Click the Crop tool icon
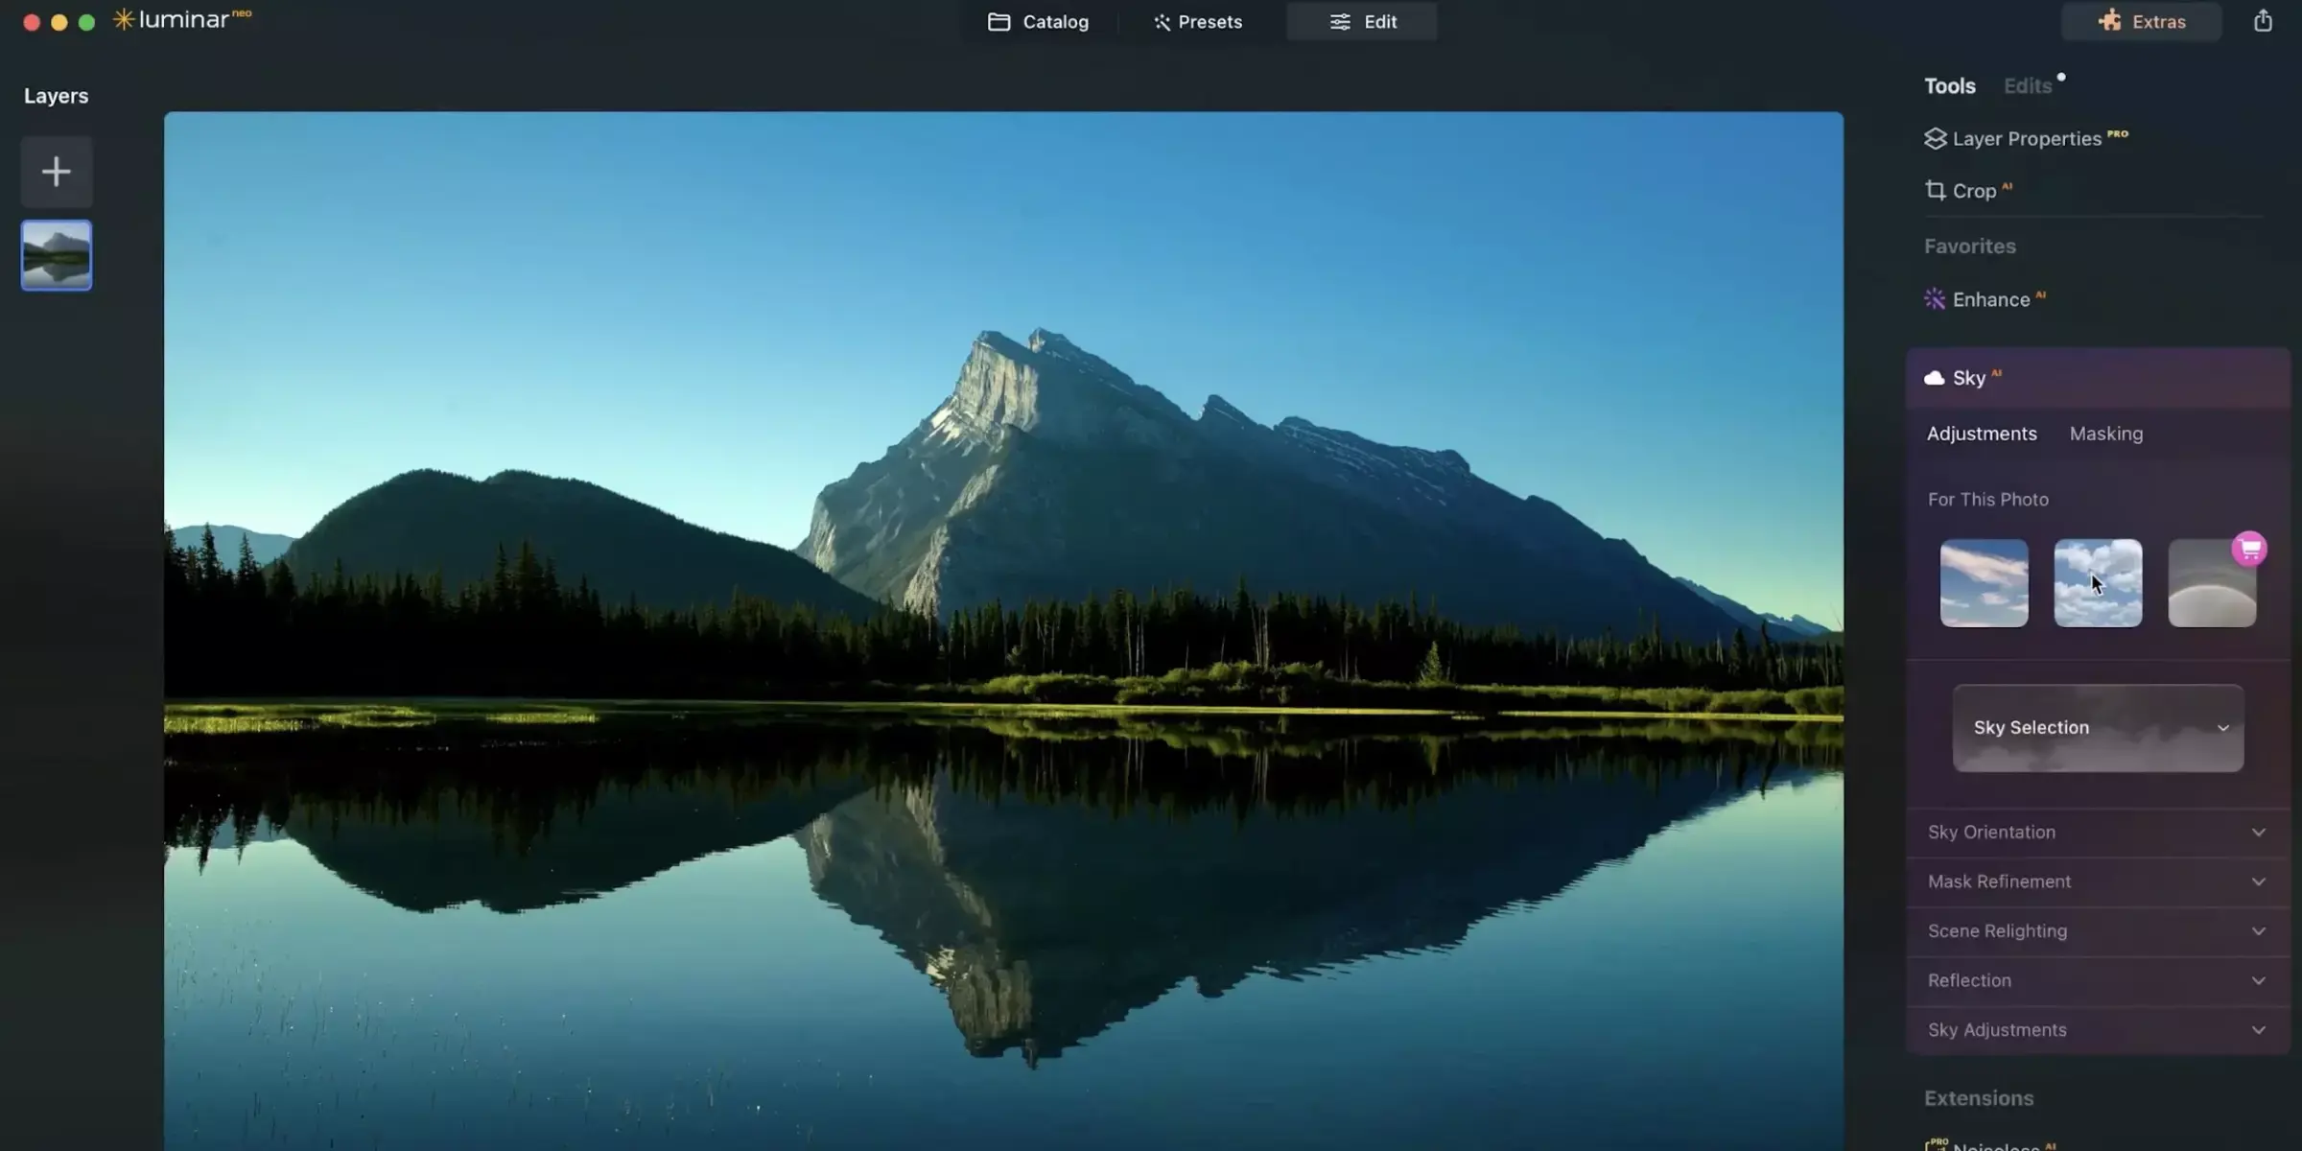Image resolution: width=2302 pixels, height=1151 pixels. click(1934, 191)
